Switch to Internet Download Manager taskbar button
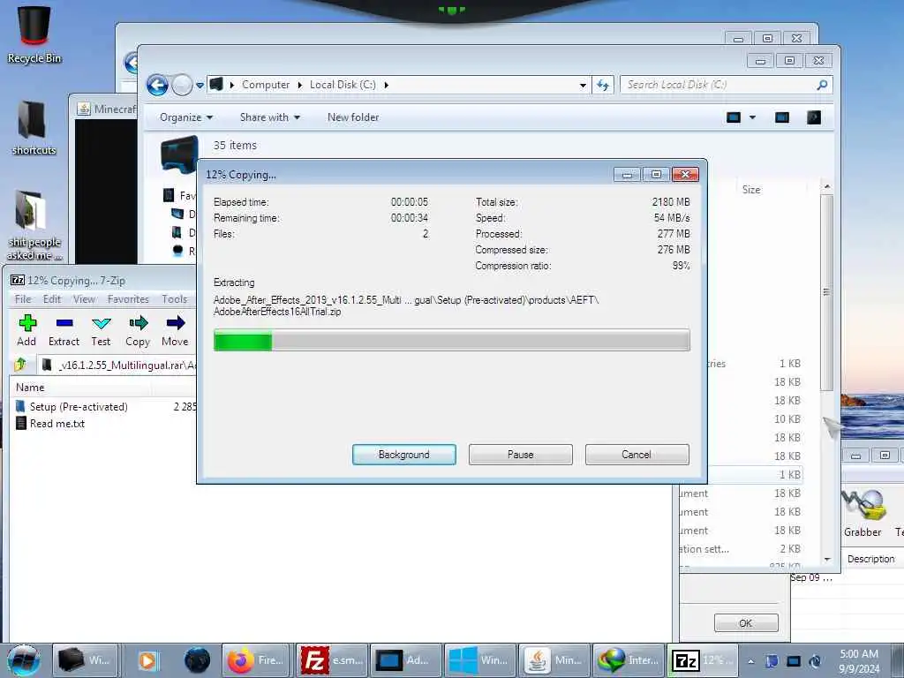Screen dimensions: 904x678 coord(628,660)
